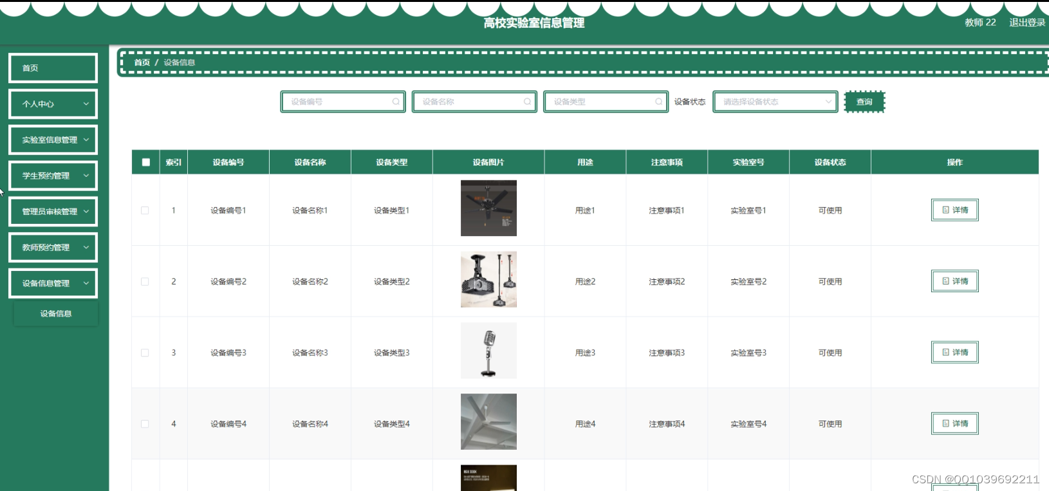Click the white fan image in row 4
Screen dimensions: 1049x491
coord(488,422)
